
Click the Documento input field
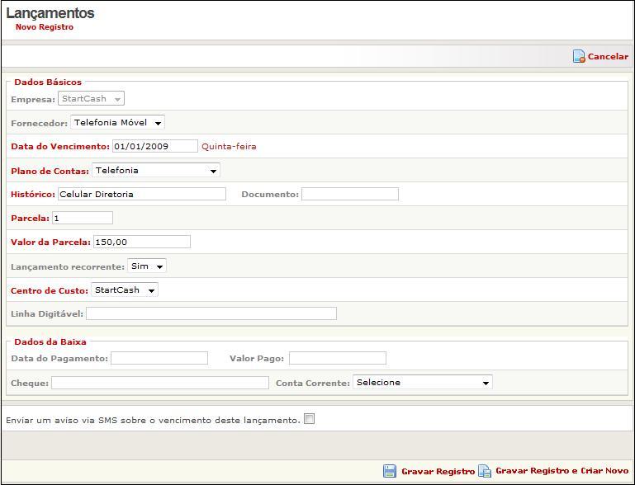pos(349,195)
